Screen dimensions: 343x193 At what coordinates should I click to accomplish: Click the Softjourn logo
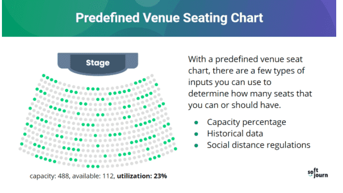(x=318, y=173)
